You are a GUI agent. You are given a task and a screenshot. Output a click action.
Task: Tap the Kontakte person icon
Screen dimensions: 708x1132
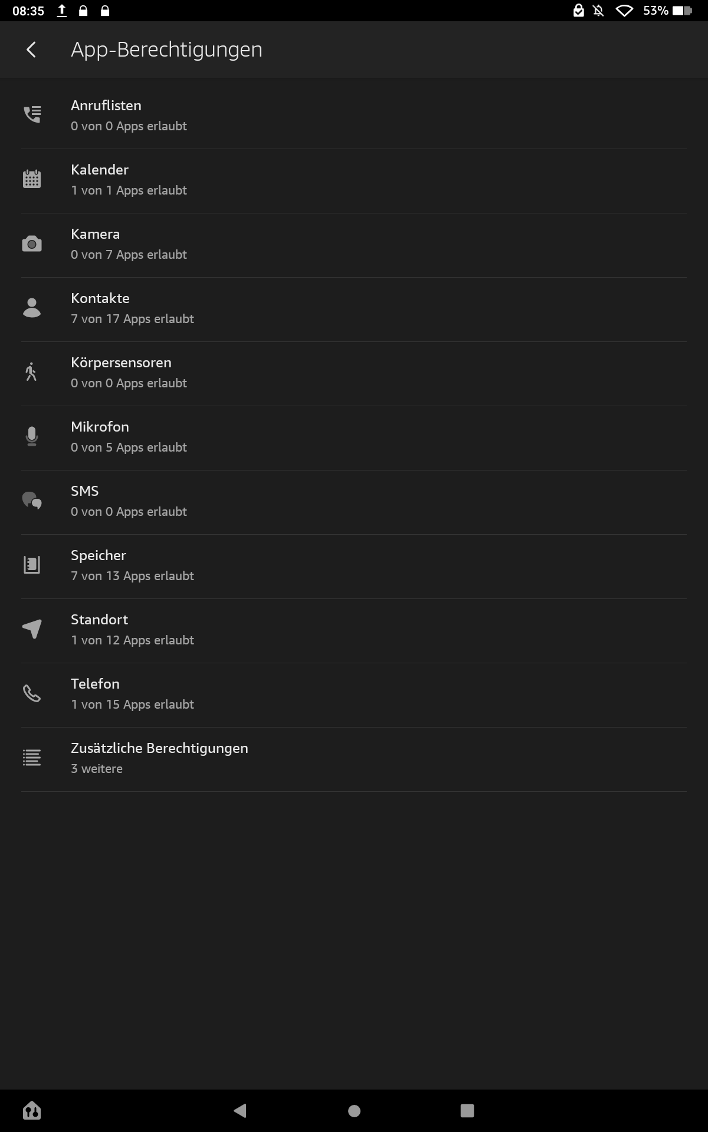(32, 308)
